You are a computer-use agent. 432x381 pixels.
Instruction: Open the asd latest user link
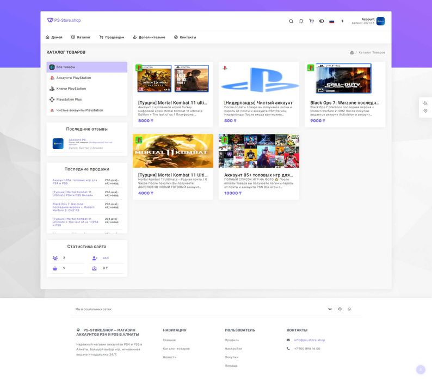(x=106, y=258)
